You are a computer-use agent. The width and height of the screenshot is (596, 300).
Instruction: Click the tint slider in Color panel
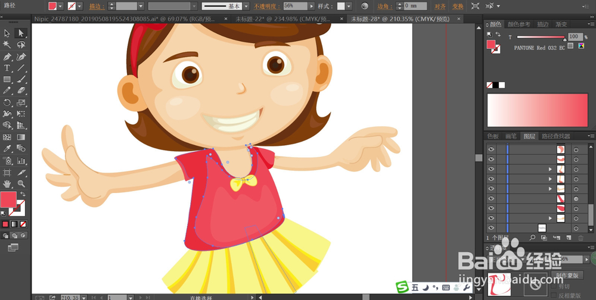(x=541, y=37)
